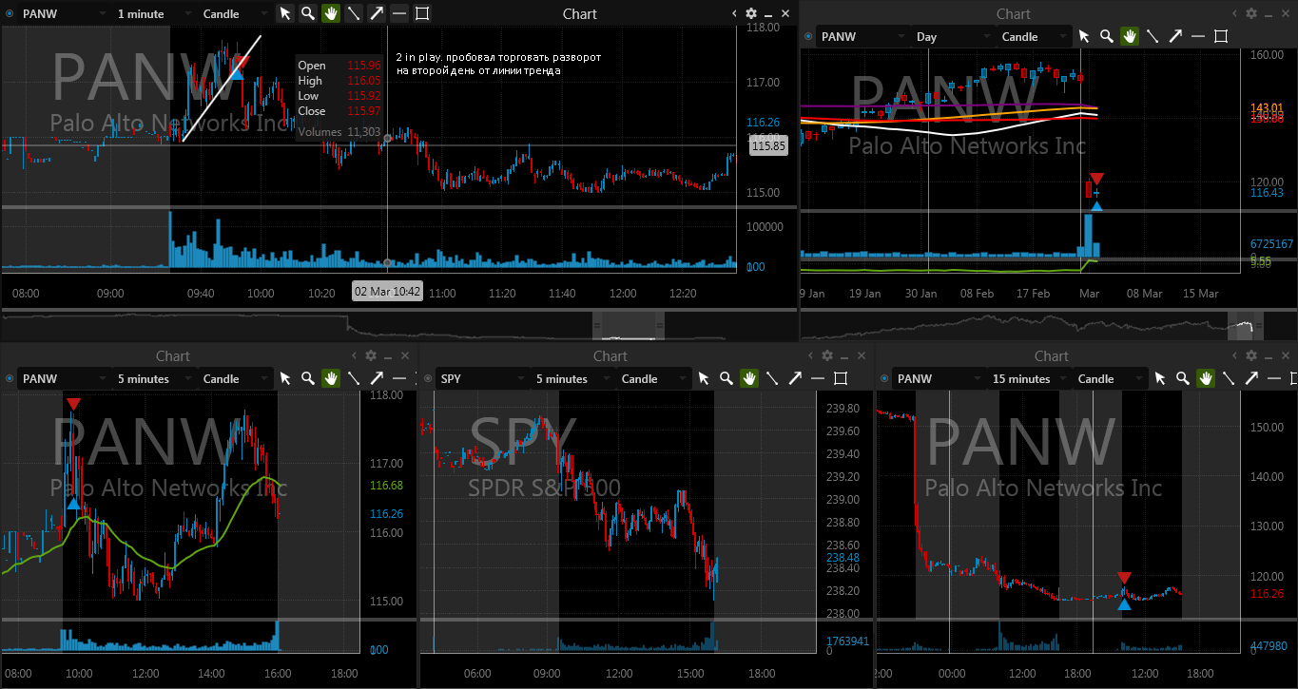This screenshot has height=689, width=1298.
Task: Pick trend line tool in SPY chart
Action: click(772, 378)
